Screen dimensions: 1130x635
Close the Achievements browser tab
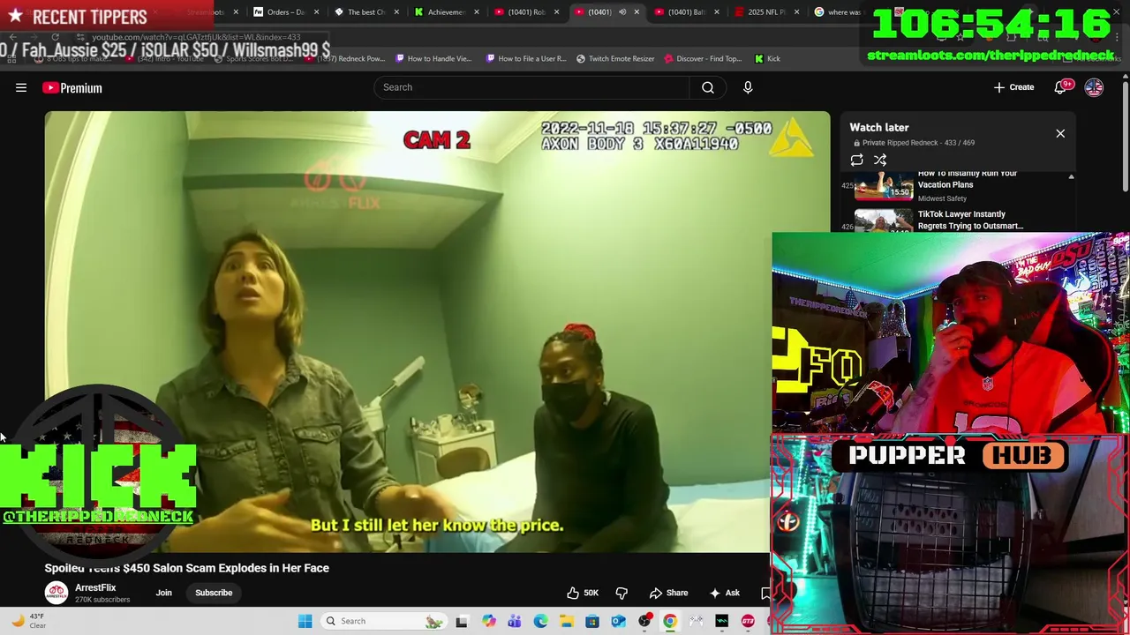[x=477, y=12]
